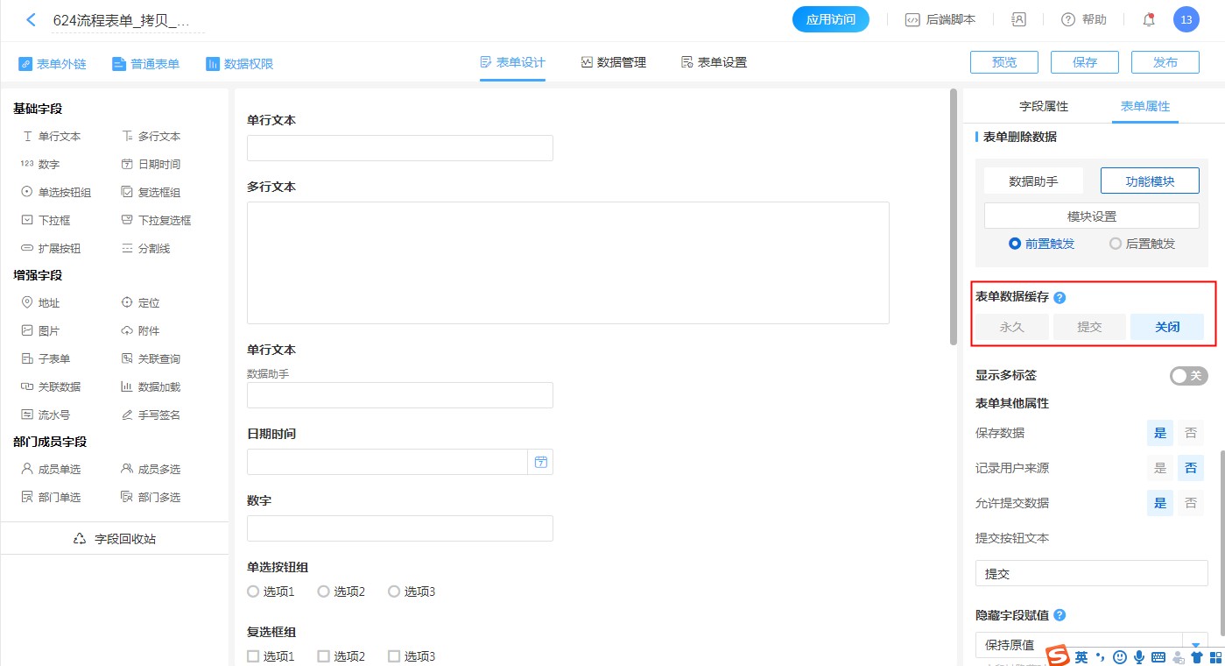This screenshot has width=1225, height=666.
Task: Click the back arrow icon
Action: [x=32, y=19]
